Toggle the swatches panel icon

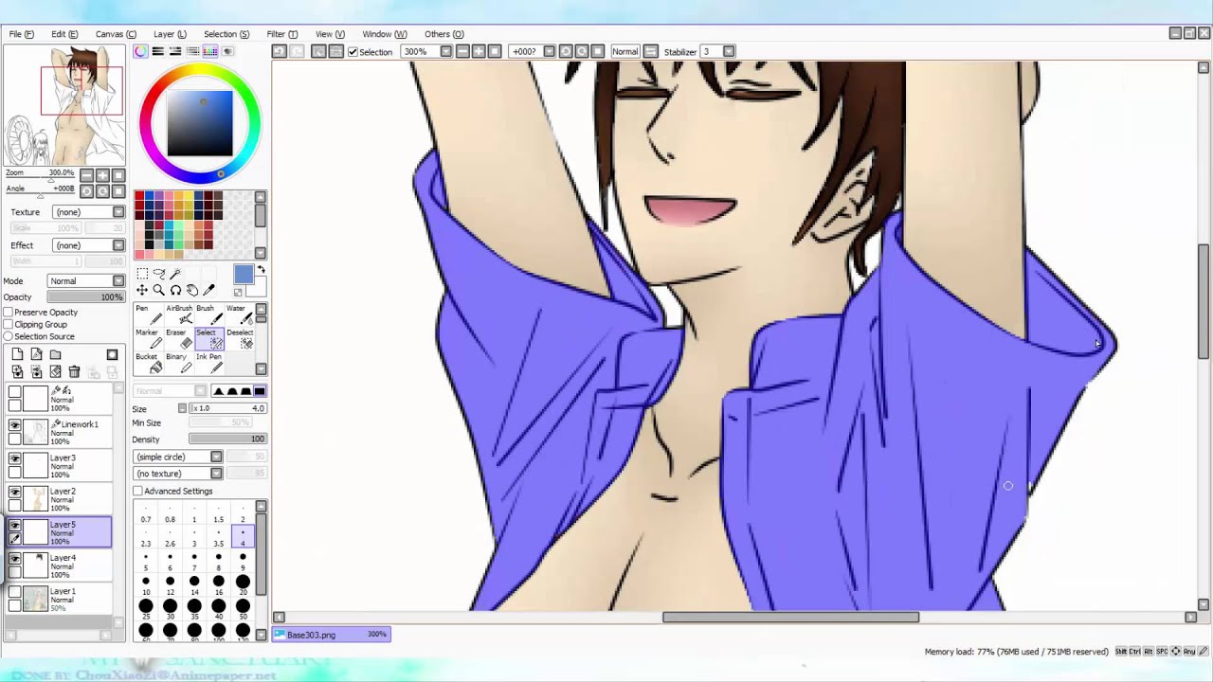210,51
